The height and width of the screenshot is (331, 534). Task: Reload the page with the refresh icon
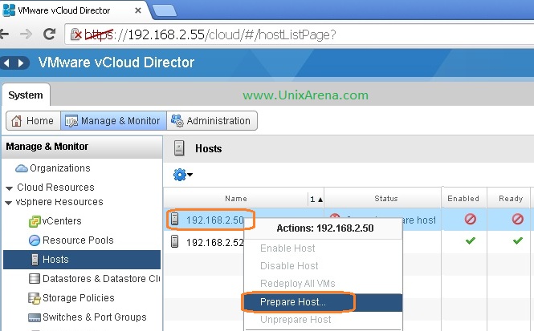(x=49, y=34)
